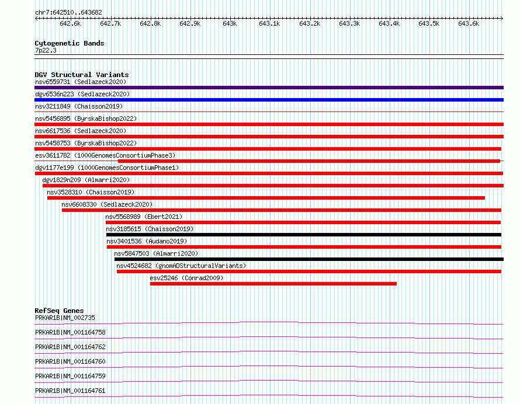Open dgv1829n209 (Almarri2020) variant label

coord(86,180)
